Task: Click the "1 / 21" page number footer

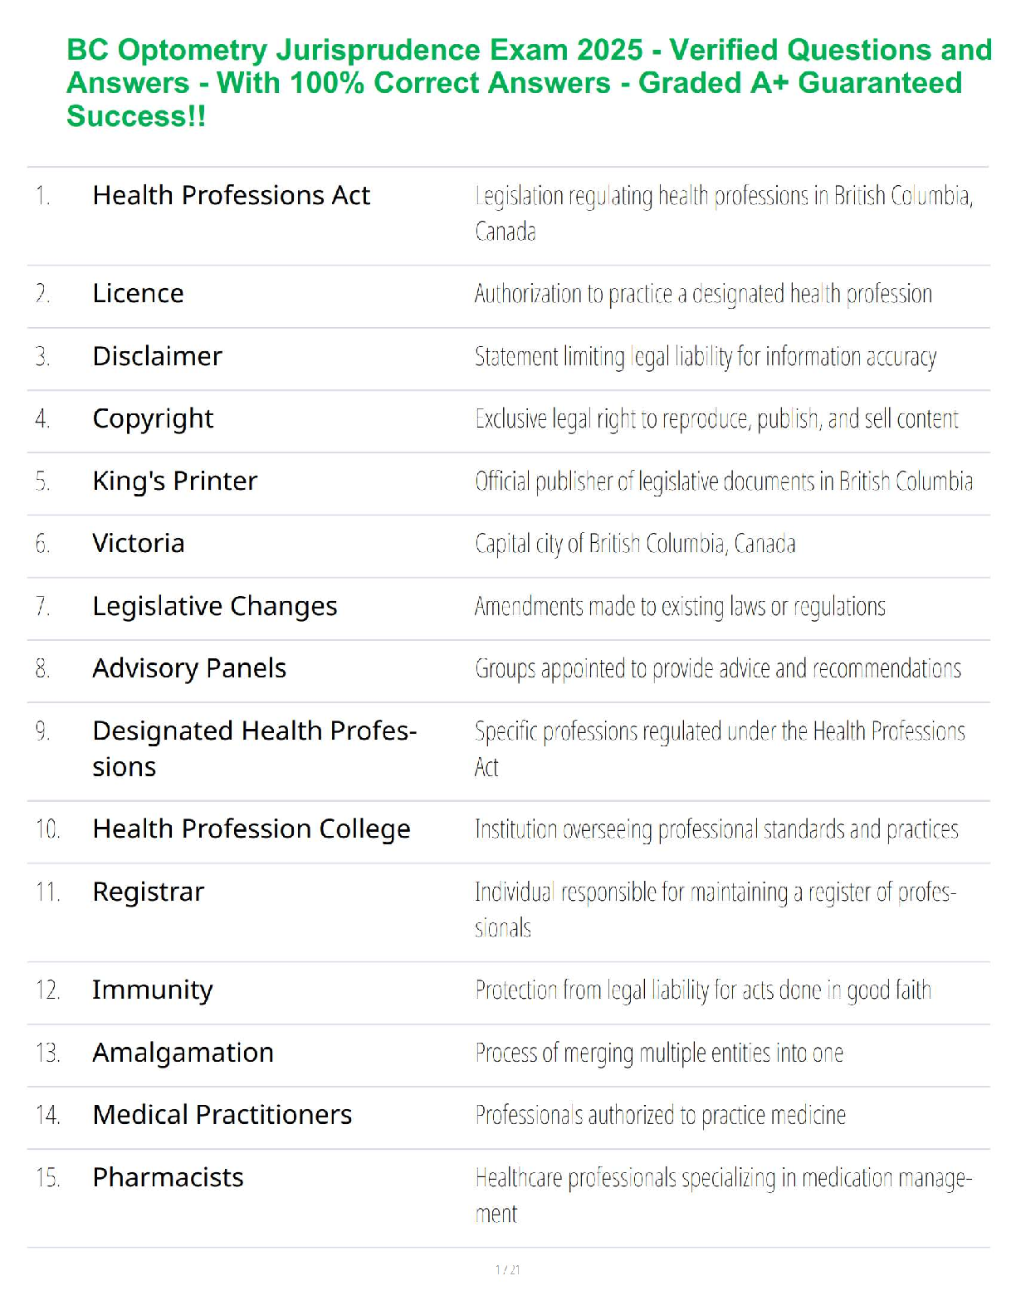Action: 507,1269
